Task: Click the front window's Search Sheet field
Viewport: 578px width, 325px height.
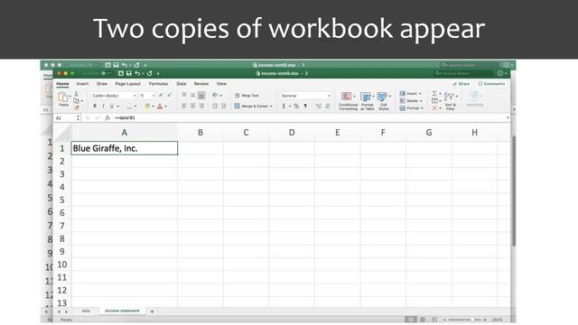Action: 463,73
